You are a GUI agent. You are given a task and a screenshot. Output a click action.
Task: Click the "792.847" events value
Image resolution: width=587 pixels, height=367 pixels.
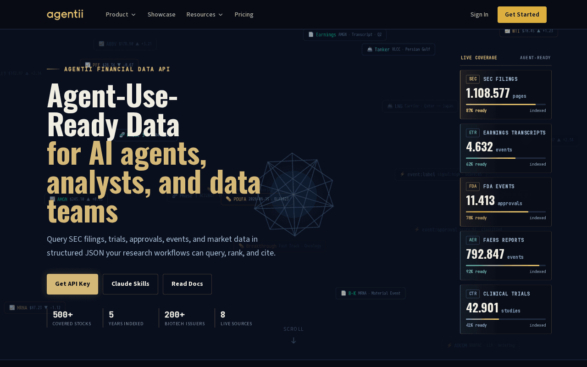pyautogui.click(x=485, y=255)
